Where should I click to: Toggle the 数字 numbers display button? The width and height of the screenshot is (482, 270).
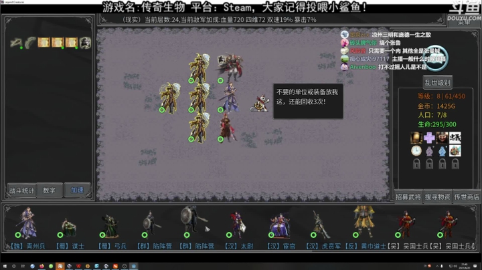click(49, 190)
